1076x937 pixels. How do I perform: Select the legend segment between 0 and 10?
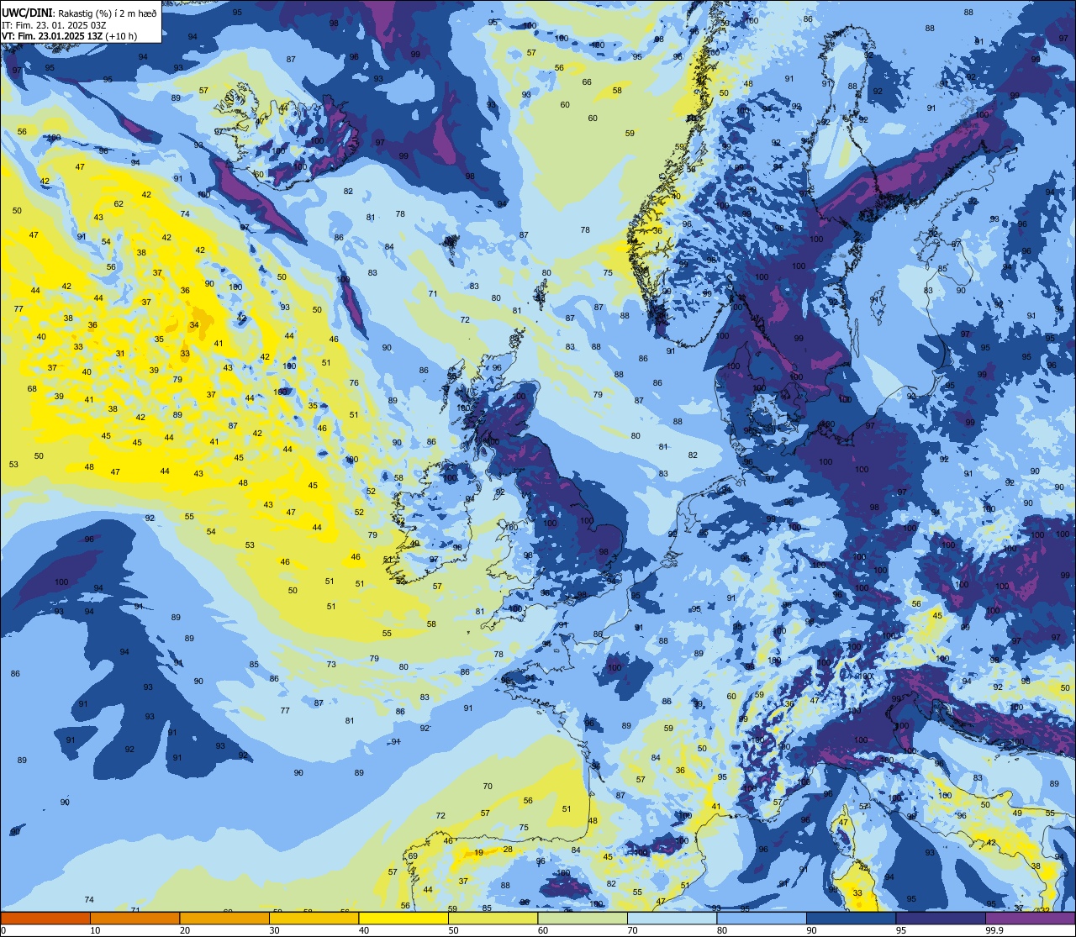coord(45,918)
